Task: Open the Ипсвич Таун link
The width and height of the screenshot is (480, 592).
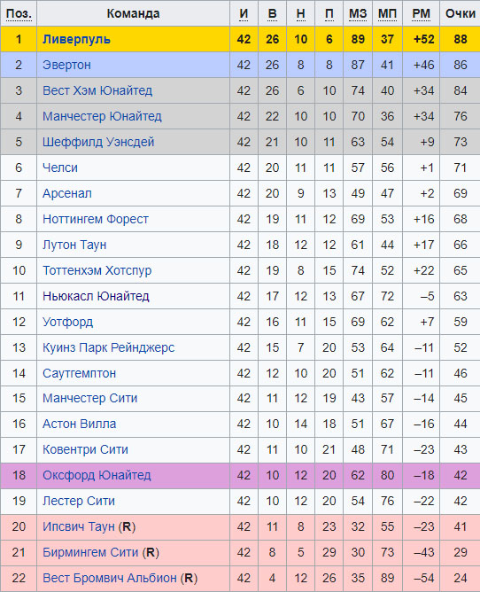Action: tap(79, 526)
